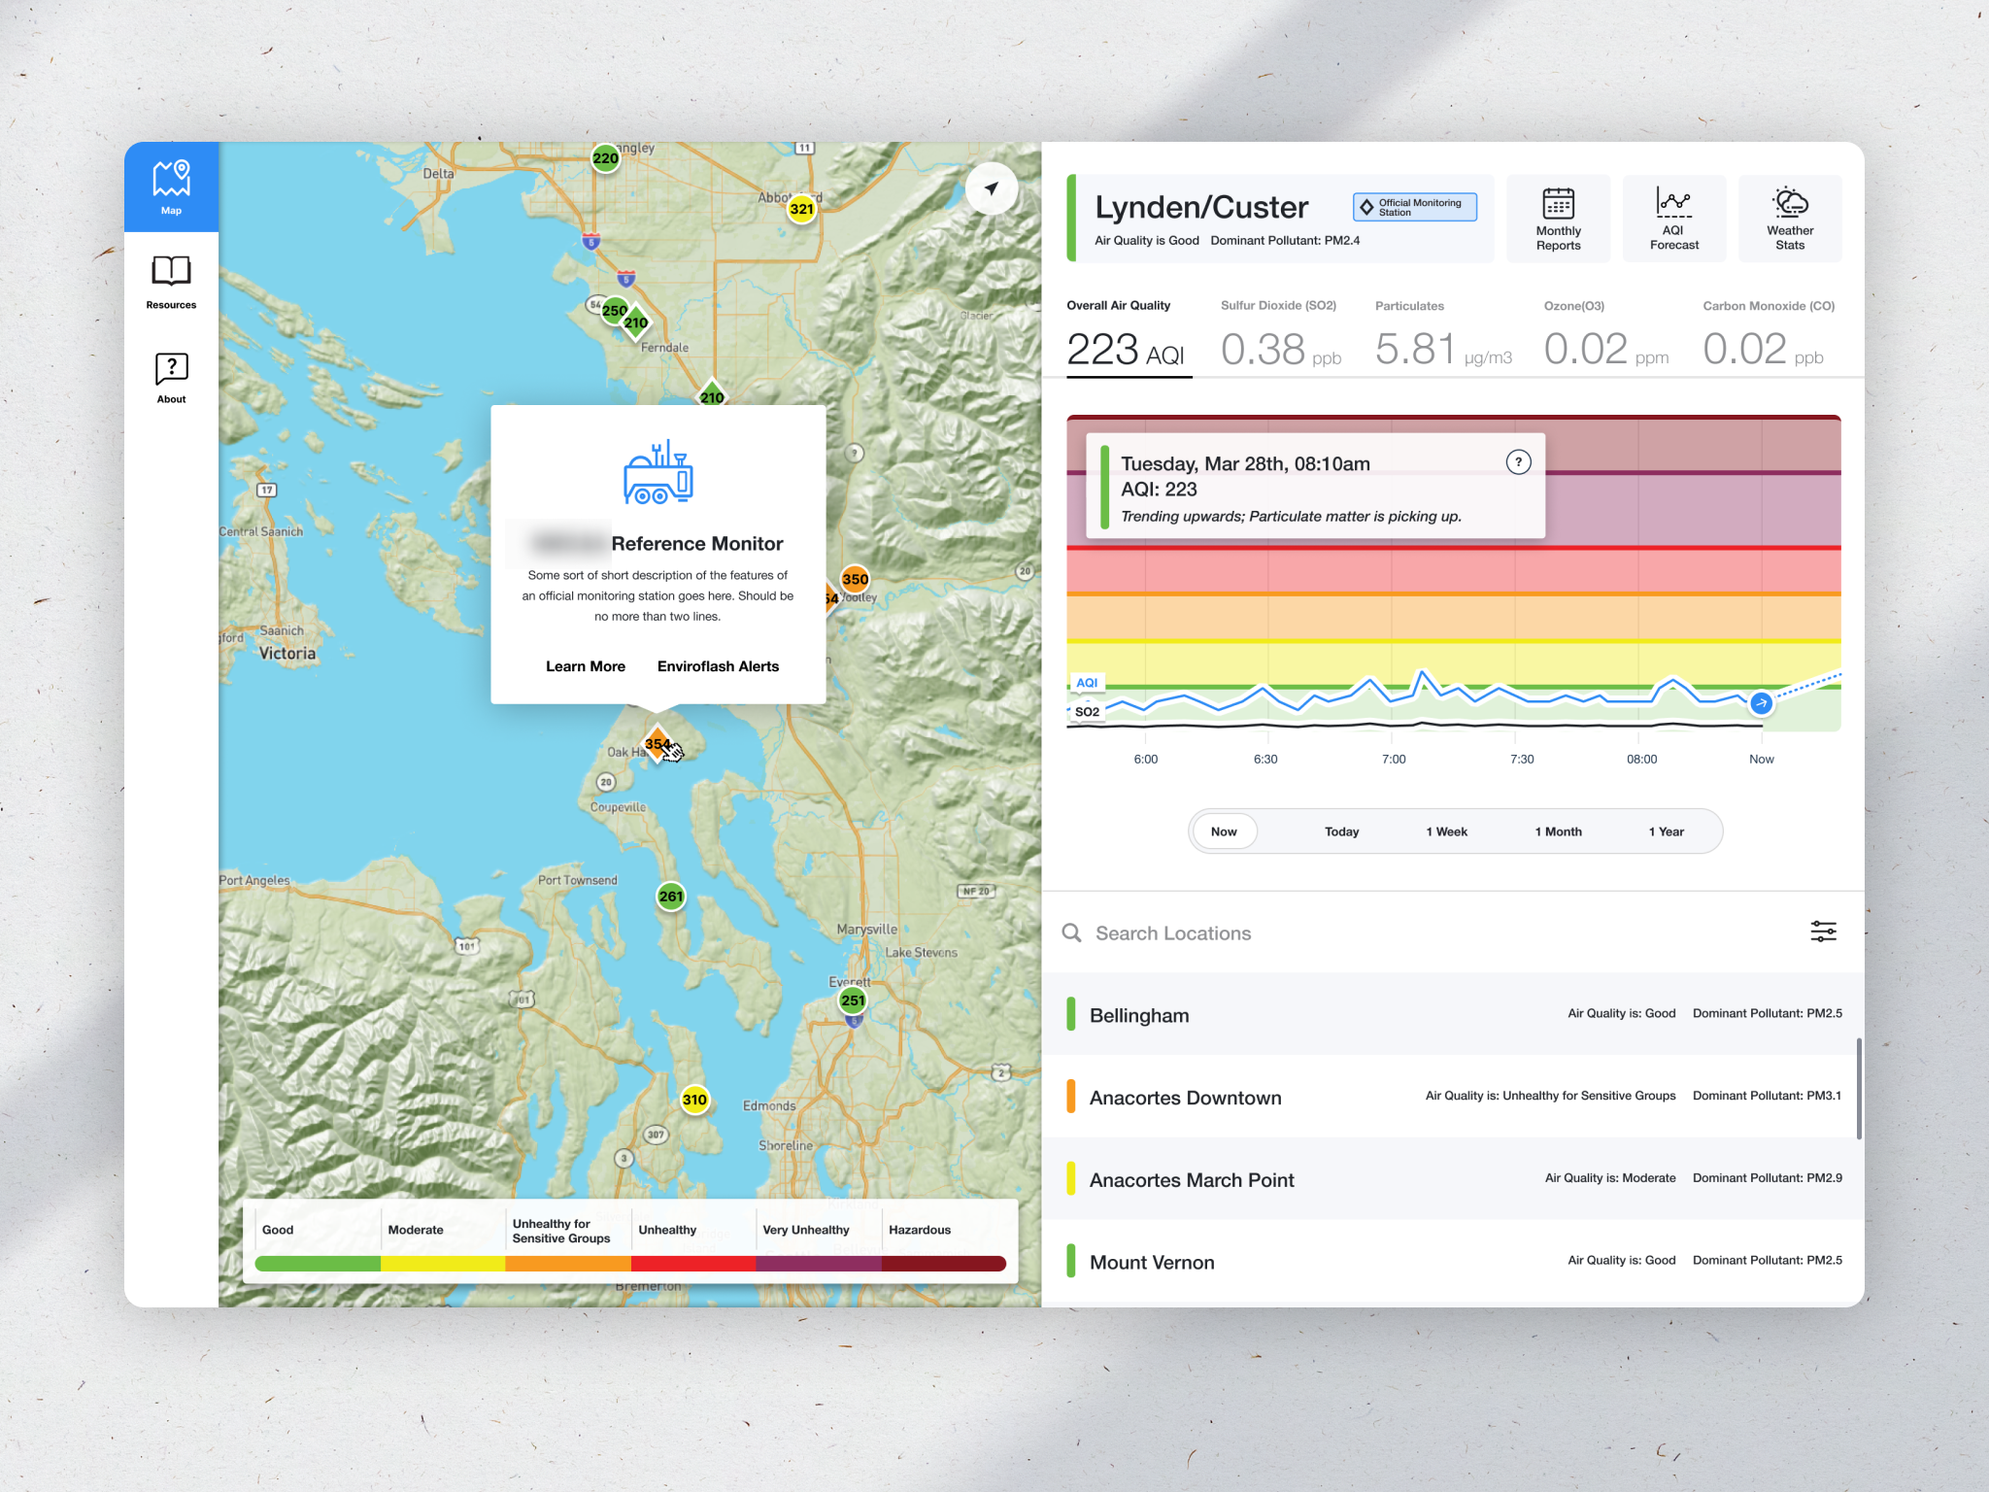Click the orange Unhealthy for Sensitive Groups segment

tap(568, 1264)
